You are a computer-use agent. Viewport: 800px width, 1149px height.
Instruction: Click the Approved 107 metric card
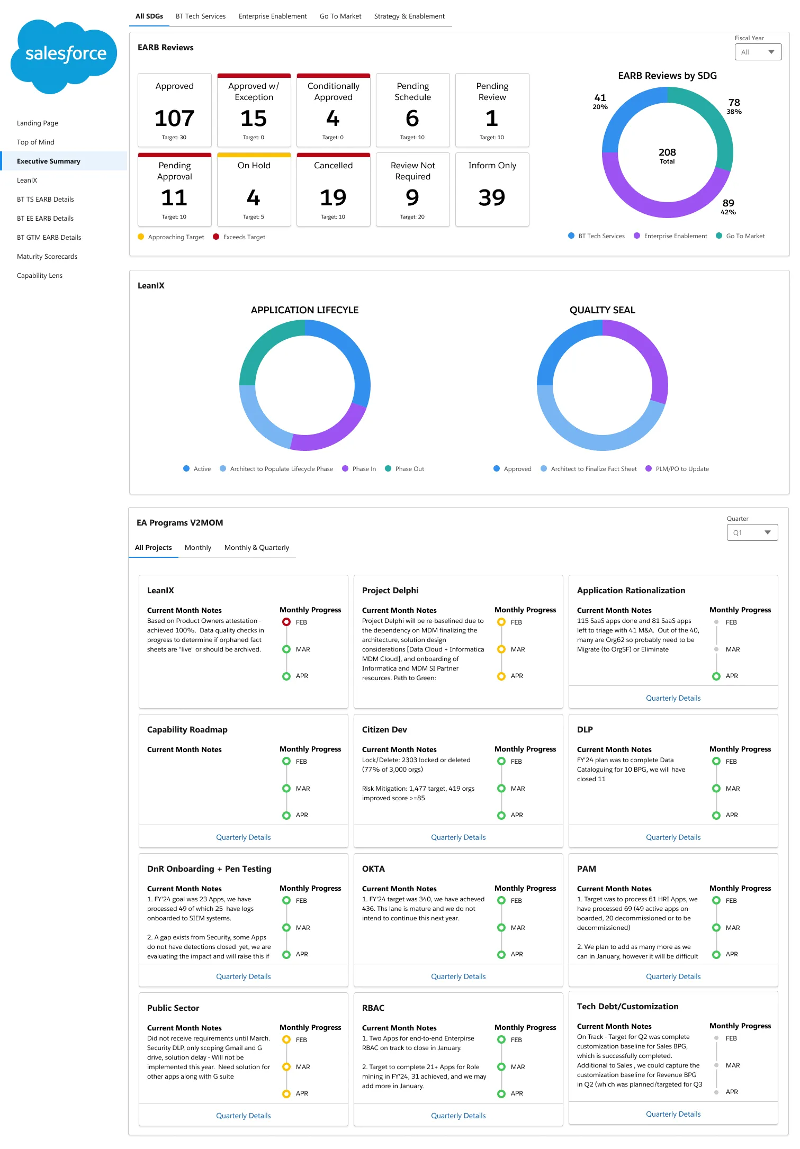point(175,110)
